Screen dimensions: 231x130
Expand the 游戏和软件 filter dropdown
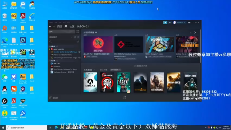coord(72,37)
